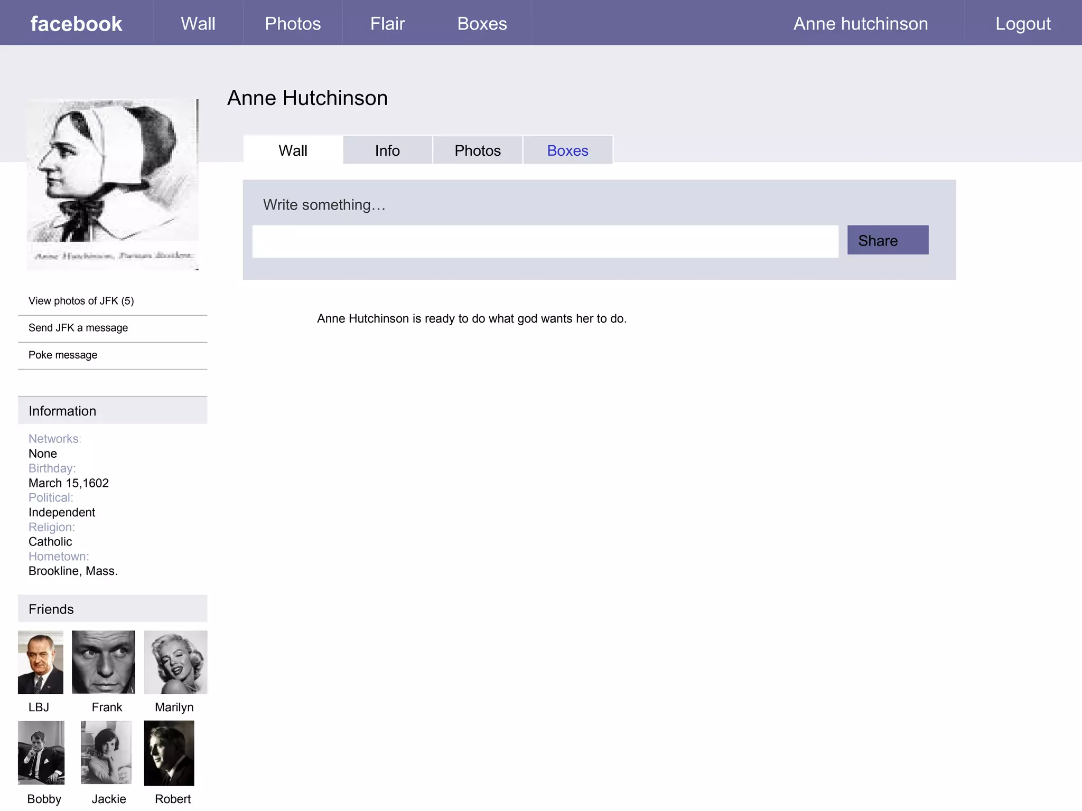Open Marilyn's friend photo
Viewport: 1082px width, 811px height.
[175, 662]
